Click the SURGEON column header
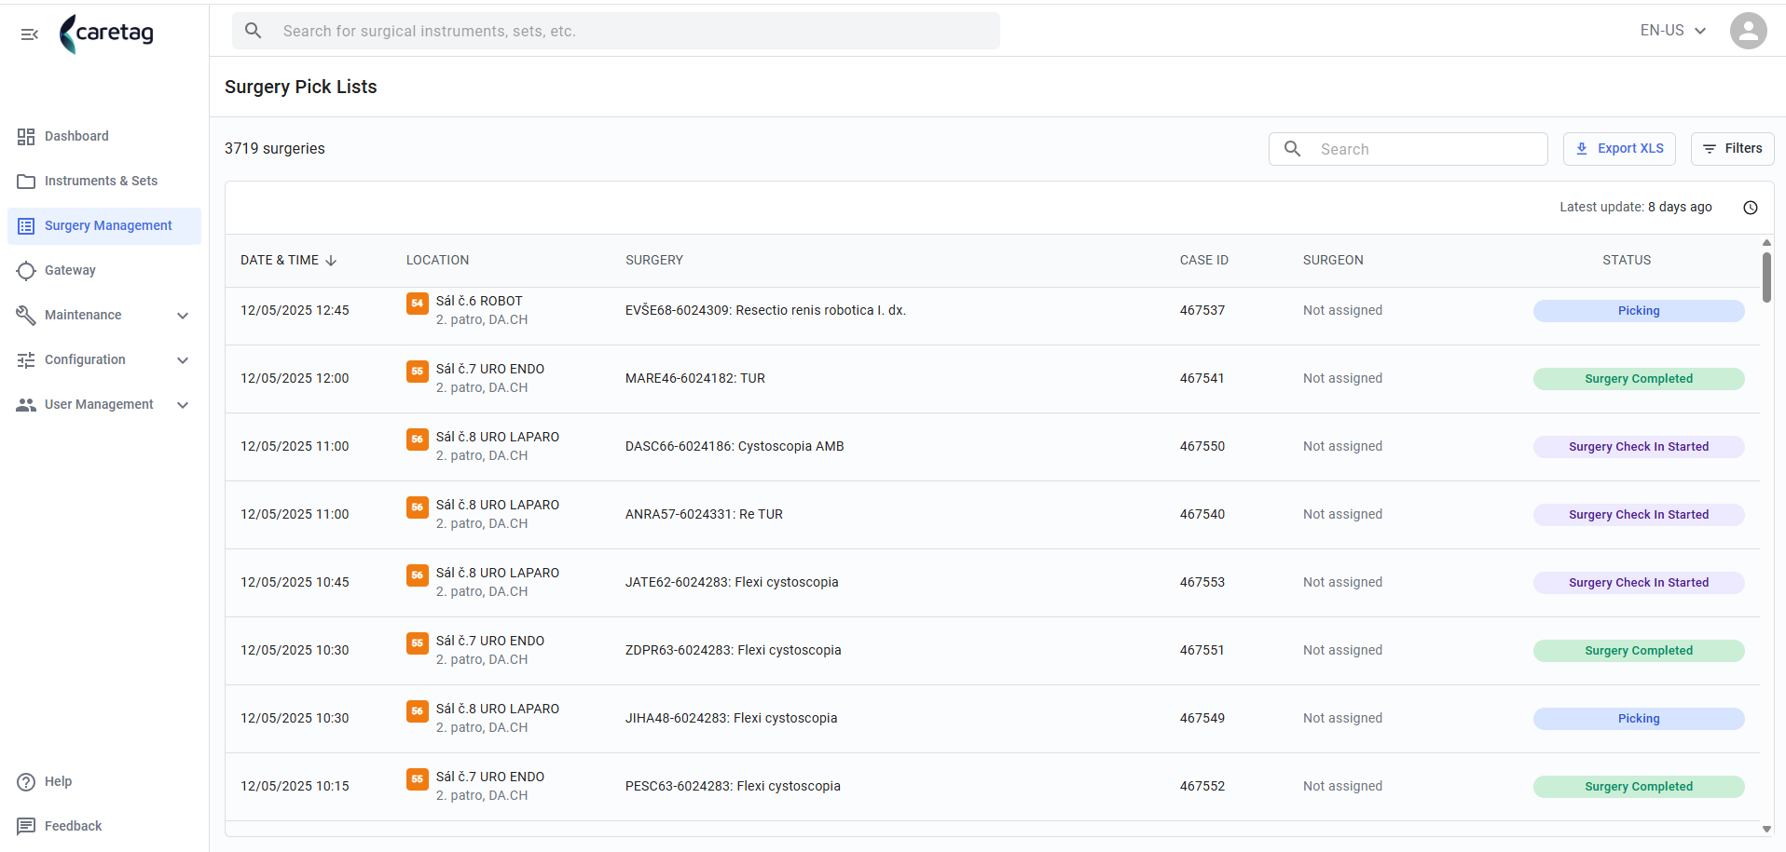Viewport: 1786px width, 852px height. pyautogui.click(x=1333, y=261)
